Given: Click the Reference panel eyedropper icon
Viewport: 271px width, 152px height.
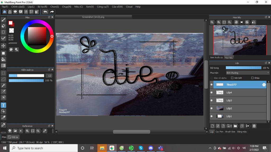Looking at the screenshot, I should [x=45, y=131].
